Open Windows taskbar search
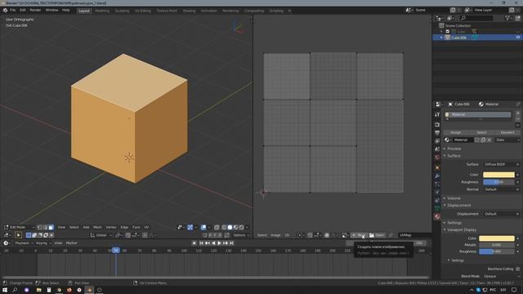This screenshot has width=523, height=294. [x=15, y=290]
